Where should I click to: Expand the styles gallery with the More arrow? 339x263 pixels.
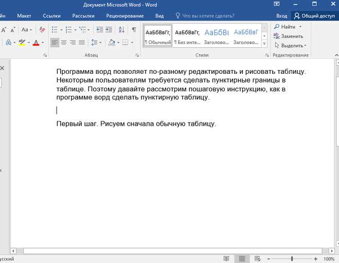[x=264, y=44]
